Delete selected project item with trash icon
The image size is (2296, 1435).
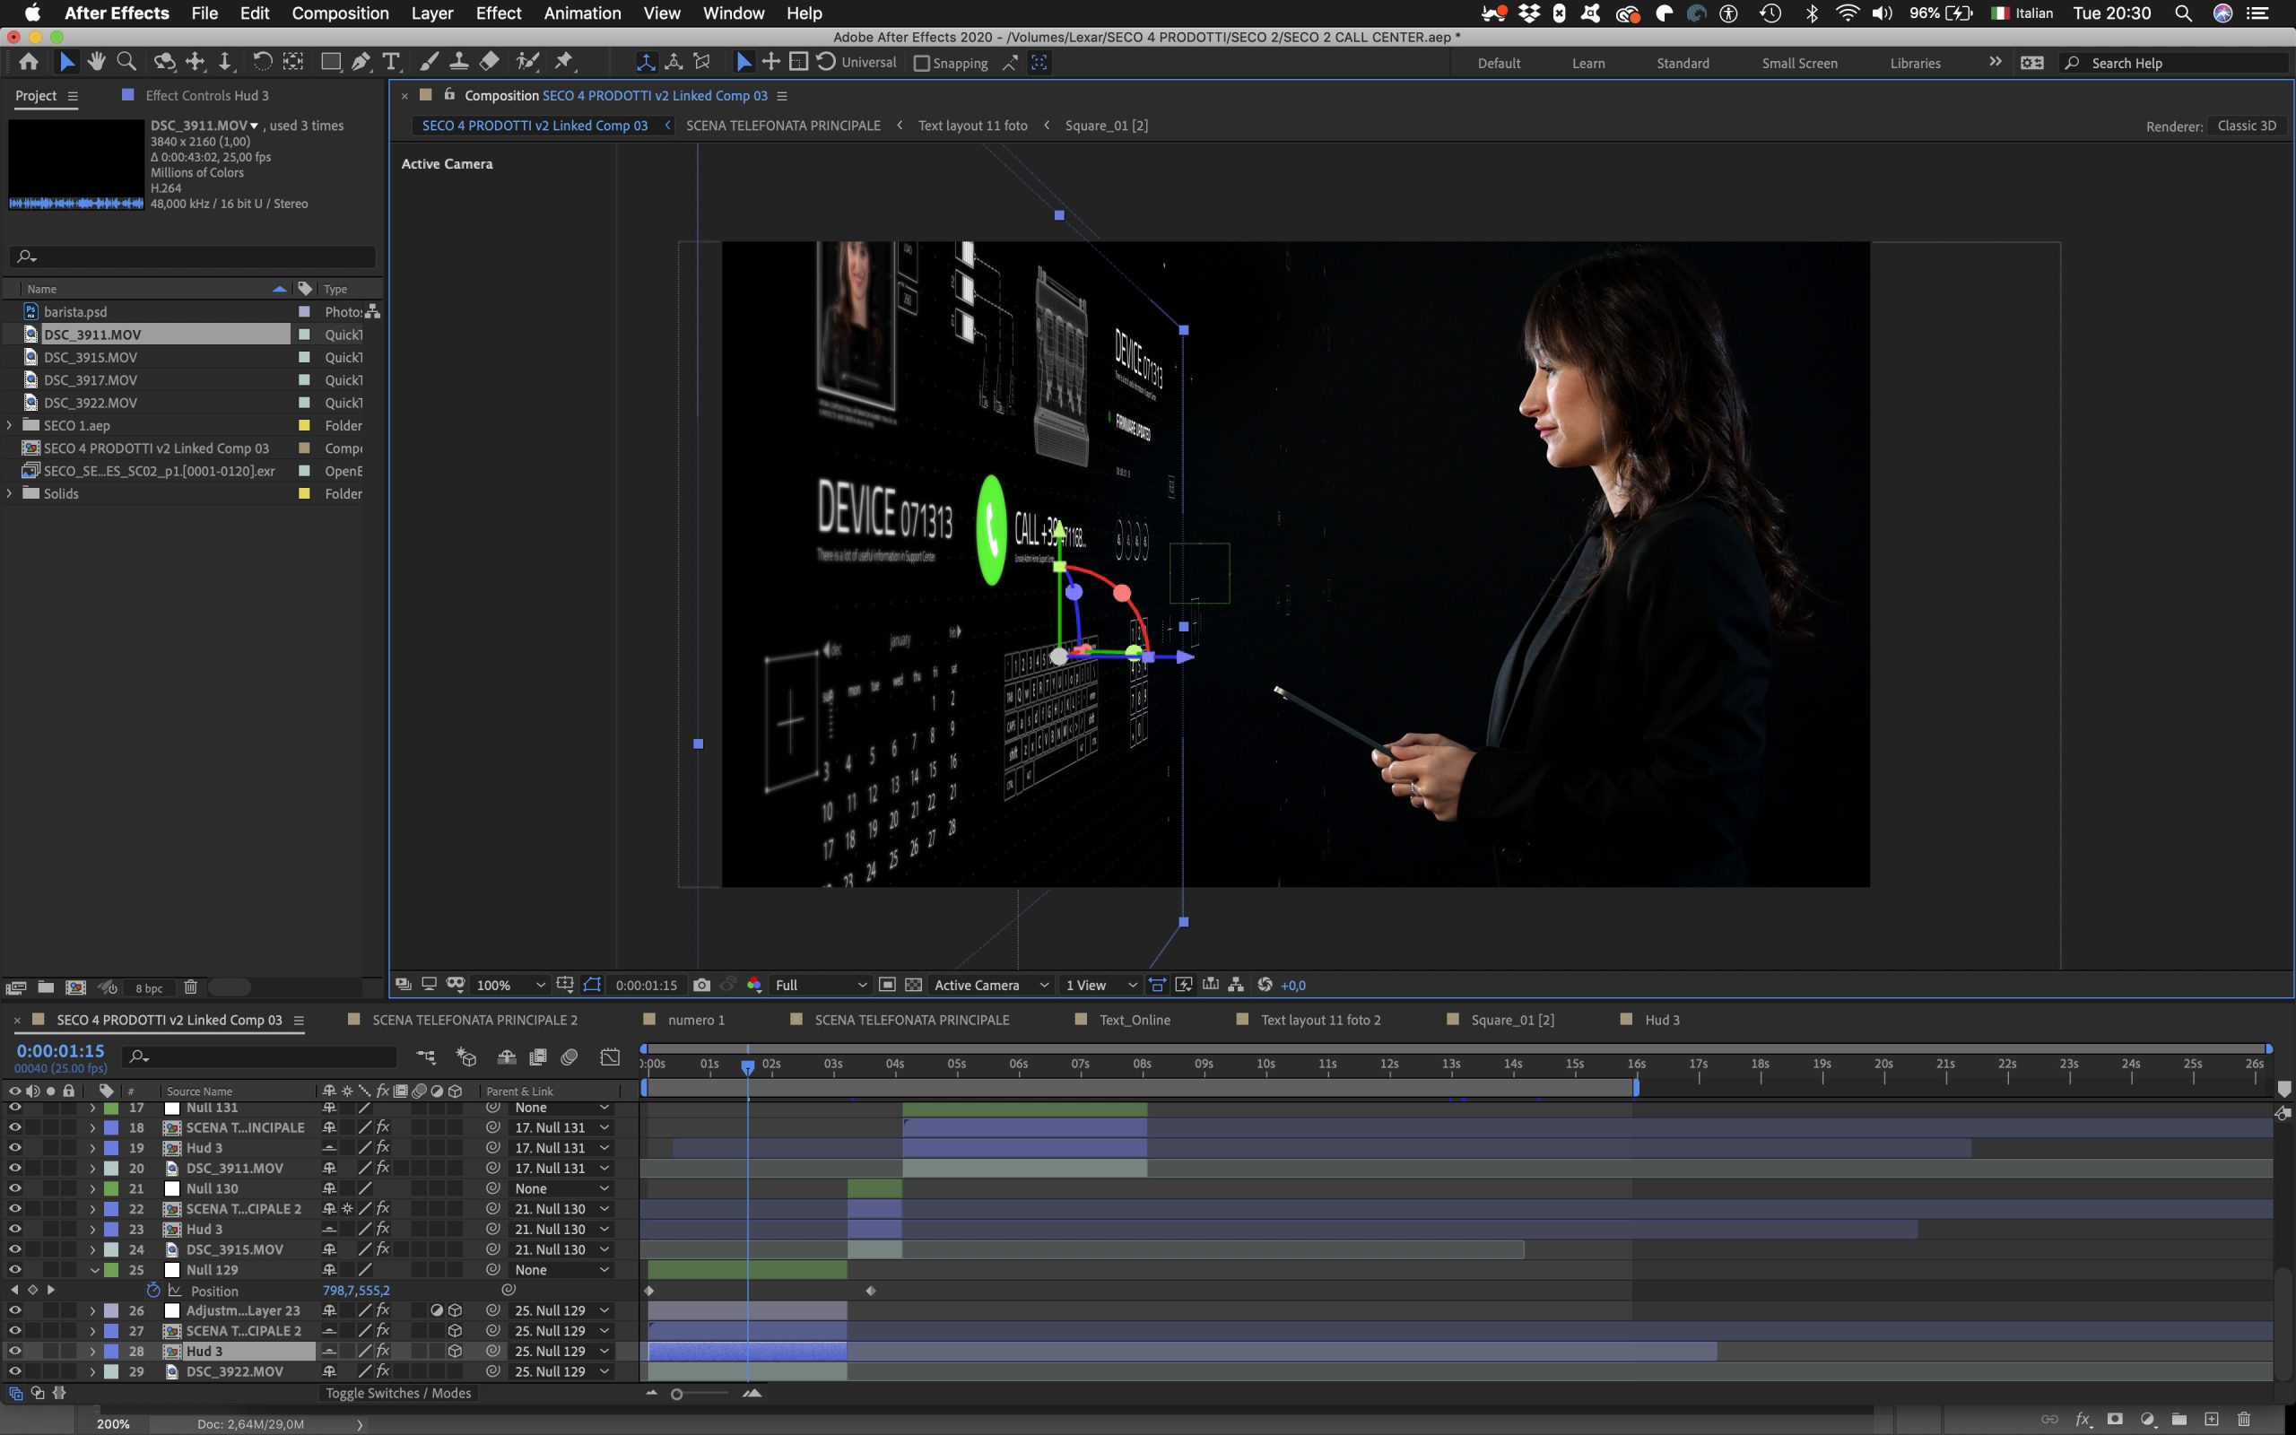point(190,987)
